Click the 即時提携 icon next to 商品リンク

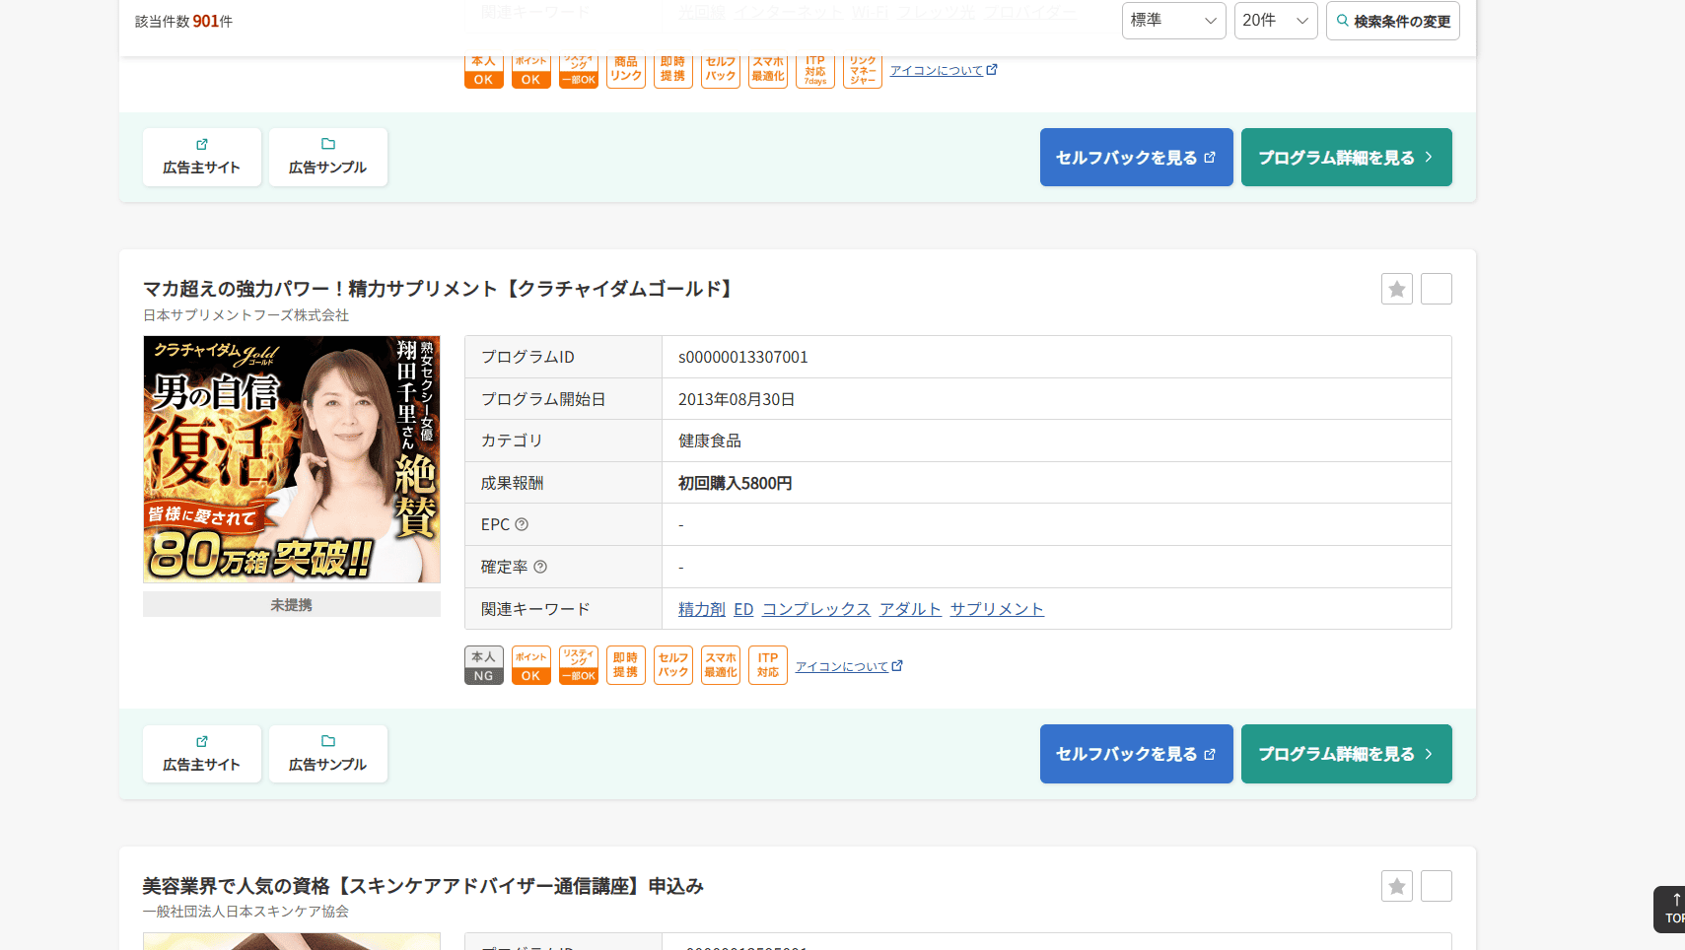tap(673, 71)
